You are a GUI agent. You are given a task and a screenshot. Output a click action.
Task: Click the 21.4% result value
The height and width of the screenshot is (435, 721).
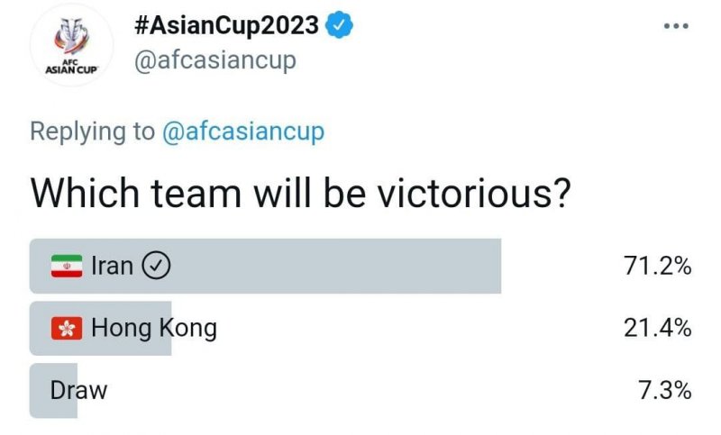point(657,329)
